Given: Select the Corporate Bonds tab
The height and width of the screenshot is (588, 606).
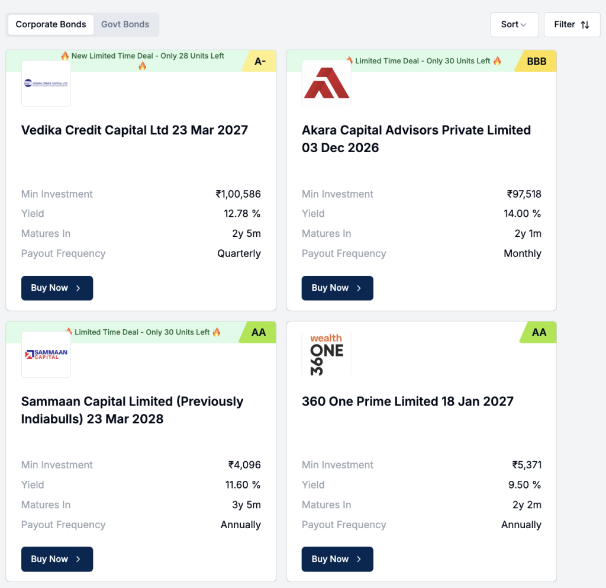Looking at the screenshot, I should point(50,24).
